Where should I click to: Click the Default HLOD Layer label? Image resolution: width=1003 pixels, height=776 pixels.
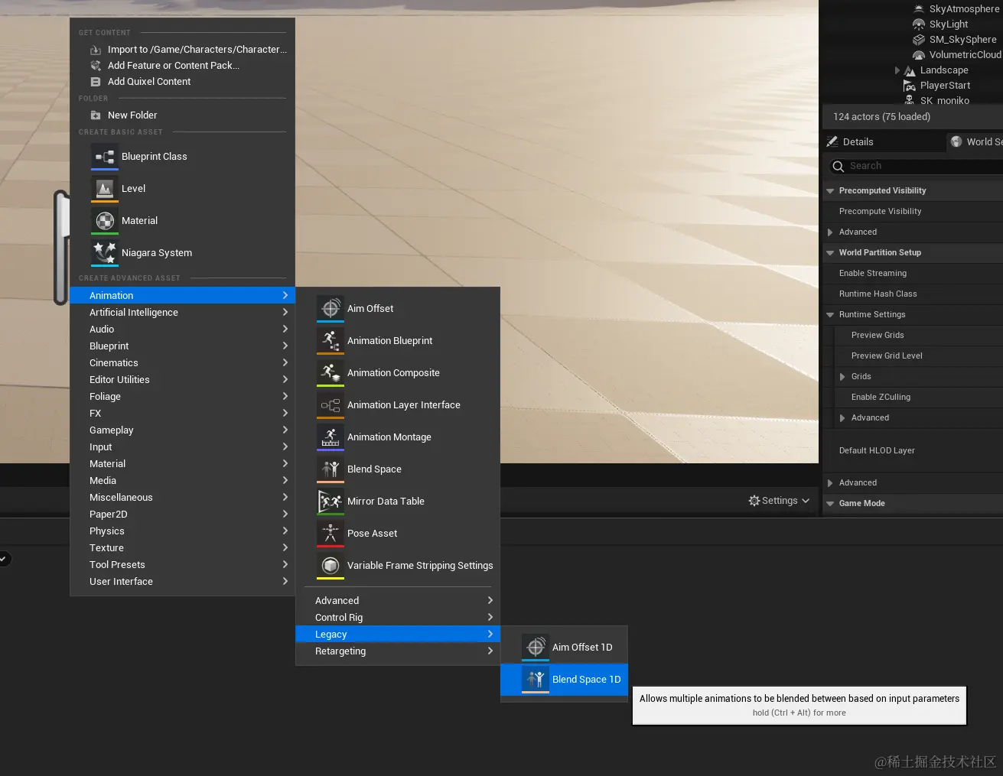pyautogui.click(x=877, y=450)
